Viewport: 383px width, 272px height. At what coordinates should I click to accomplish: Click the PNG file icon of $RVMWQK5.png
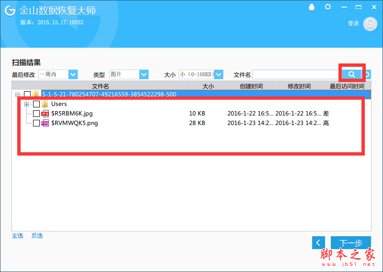(x=45, y=123)
